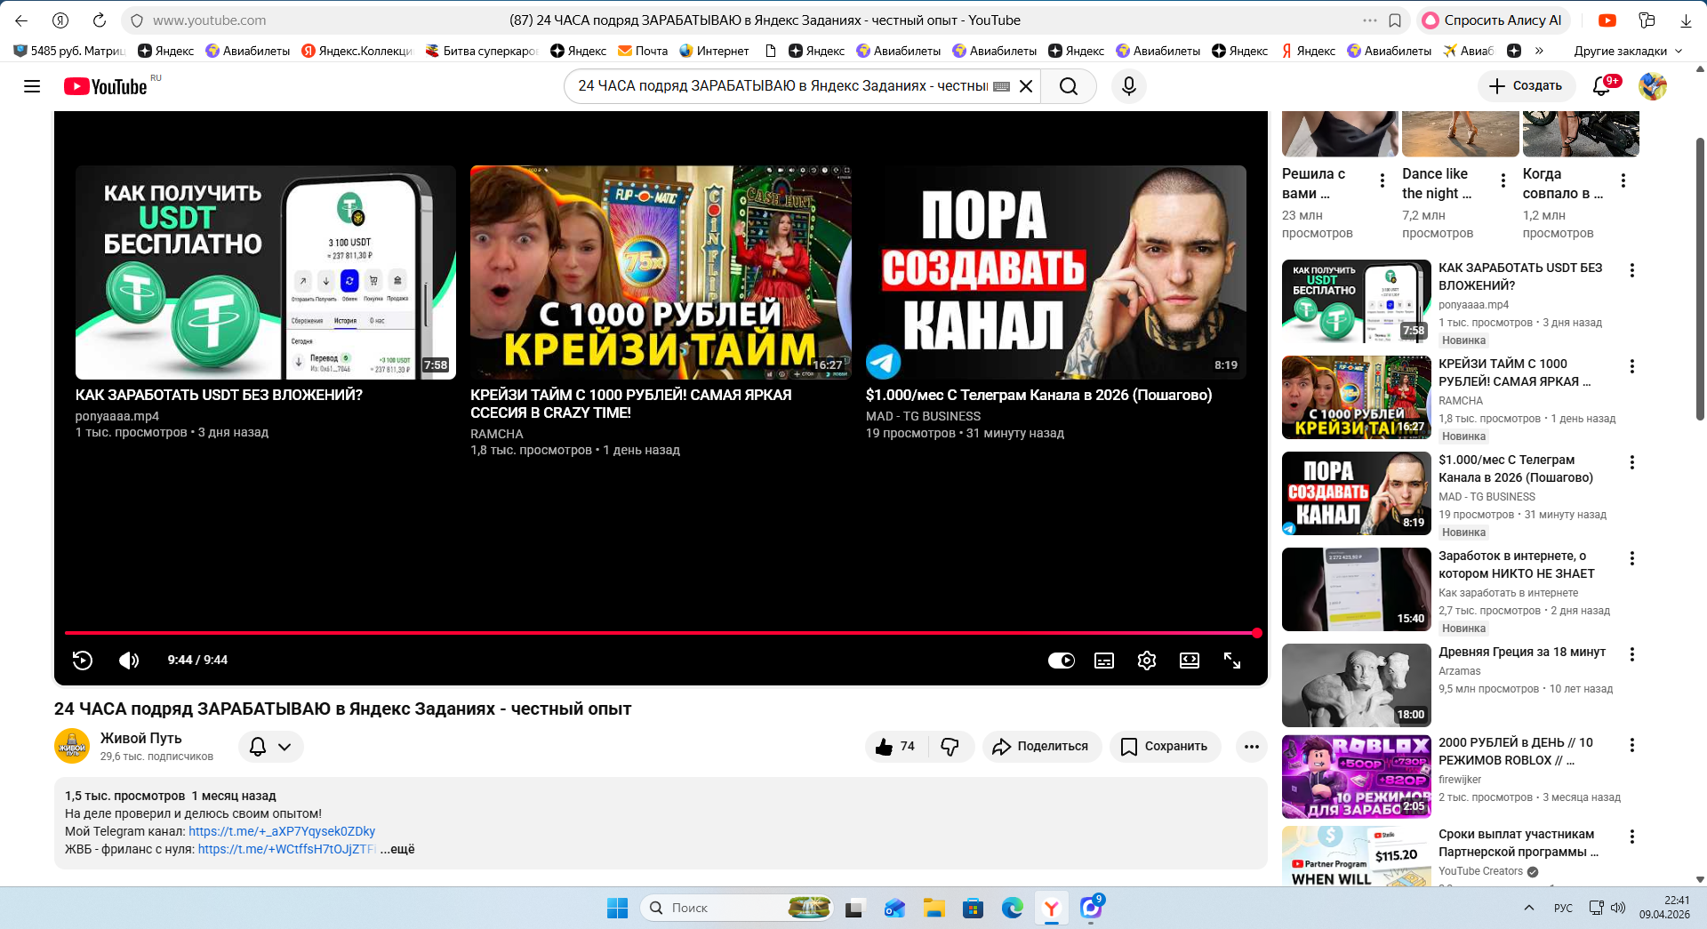Open the Живой Путь channel link

click(140, 738)
